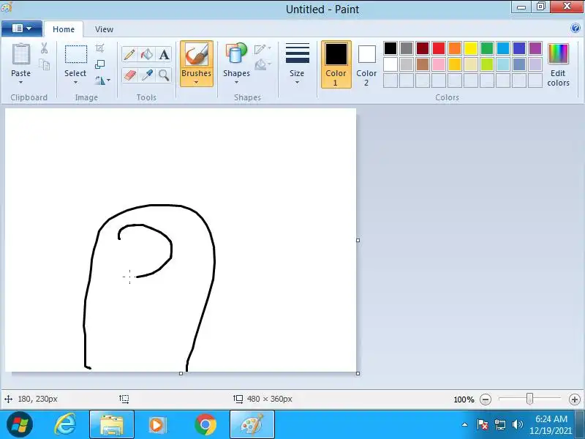Select the Eraser tool

pos(129,75)
